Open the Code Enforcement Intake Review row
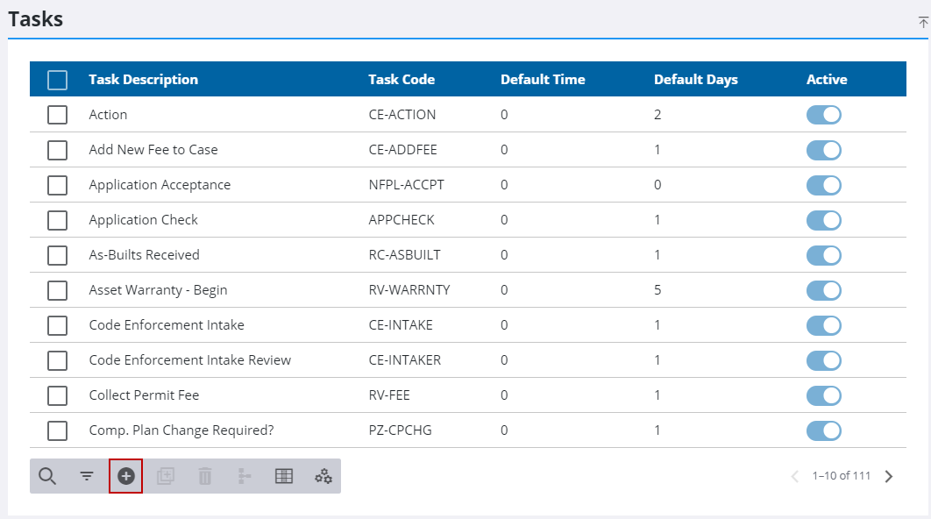931x519 pixels. [190, 360]
